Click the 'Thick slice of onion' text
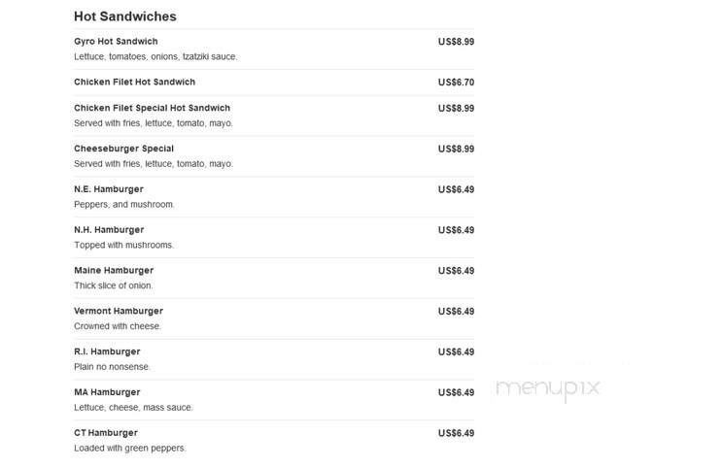Viewport: 722px width, 468px height. click(x=114, y=285)
